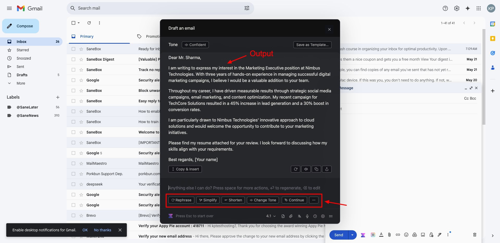Viewport: 500px width, 243px height.
Task: Discard draft with the trash icon
Action: coord(474,235)
